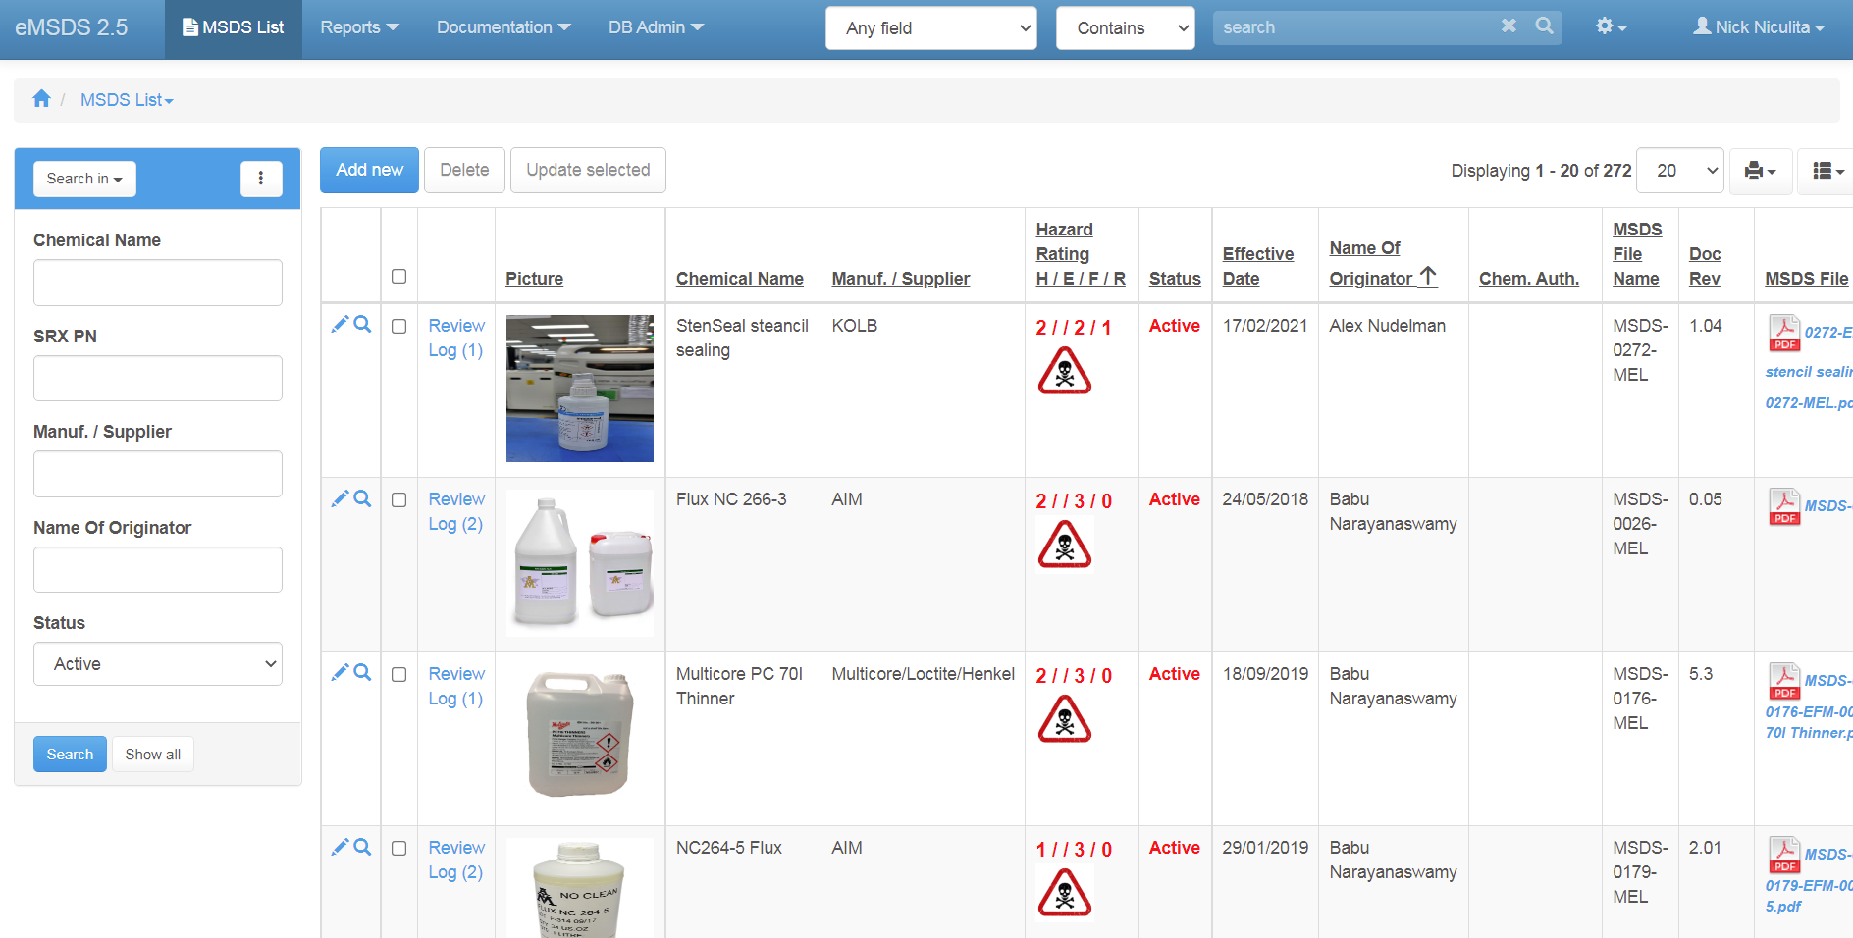Clear the search field using the X icon

click(x=1509, y=26)
